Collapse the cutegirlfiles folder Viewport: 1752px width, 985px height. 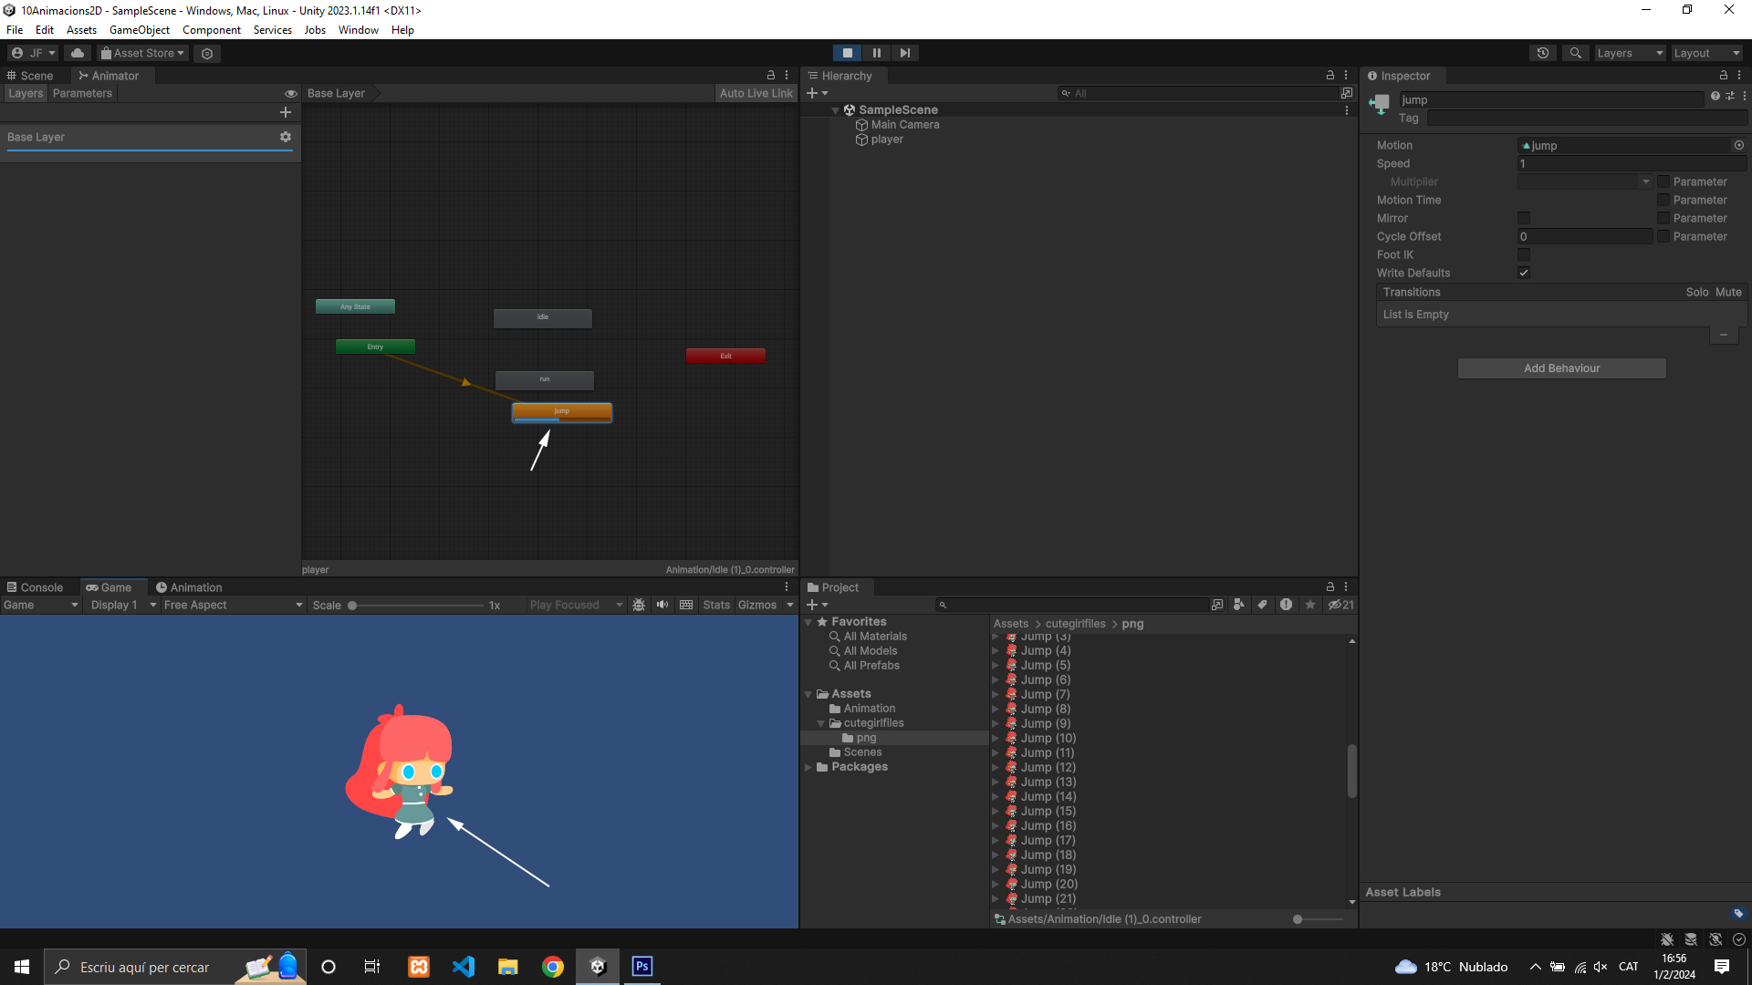click(820, 723)
